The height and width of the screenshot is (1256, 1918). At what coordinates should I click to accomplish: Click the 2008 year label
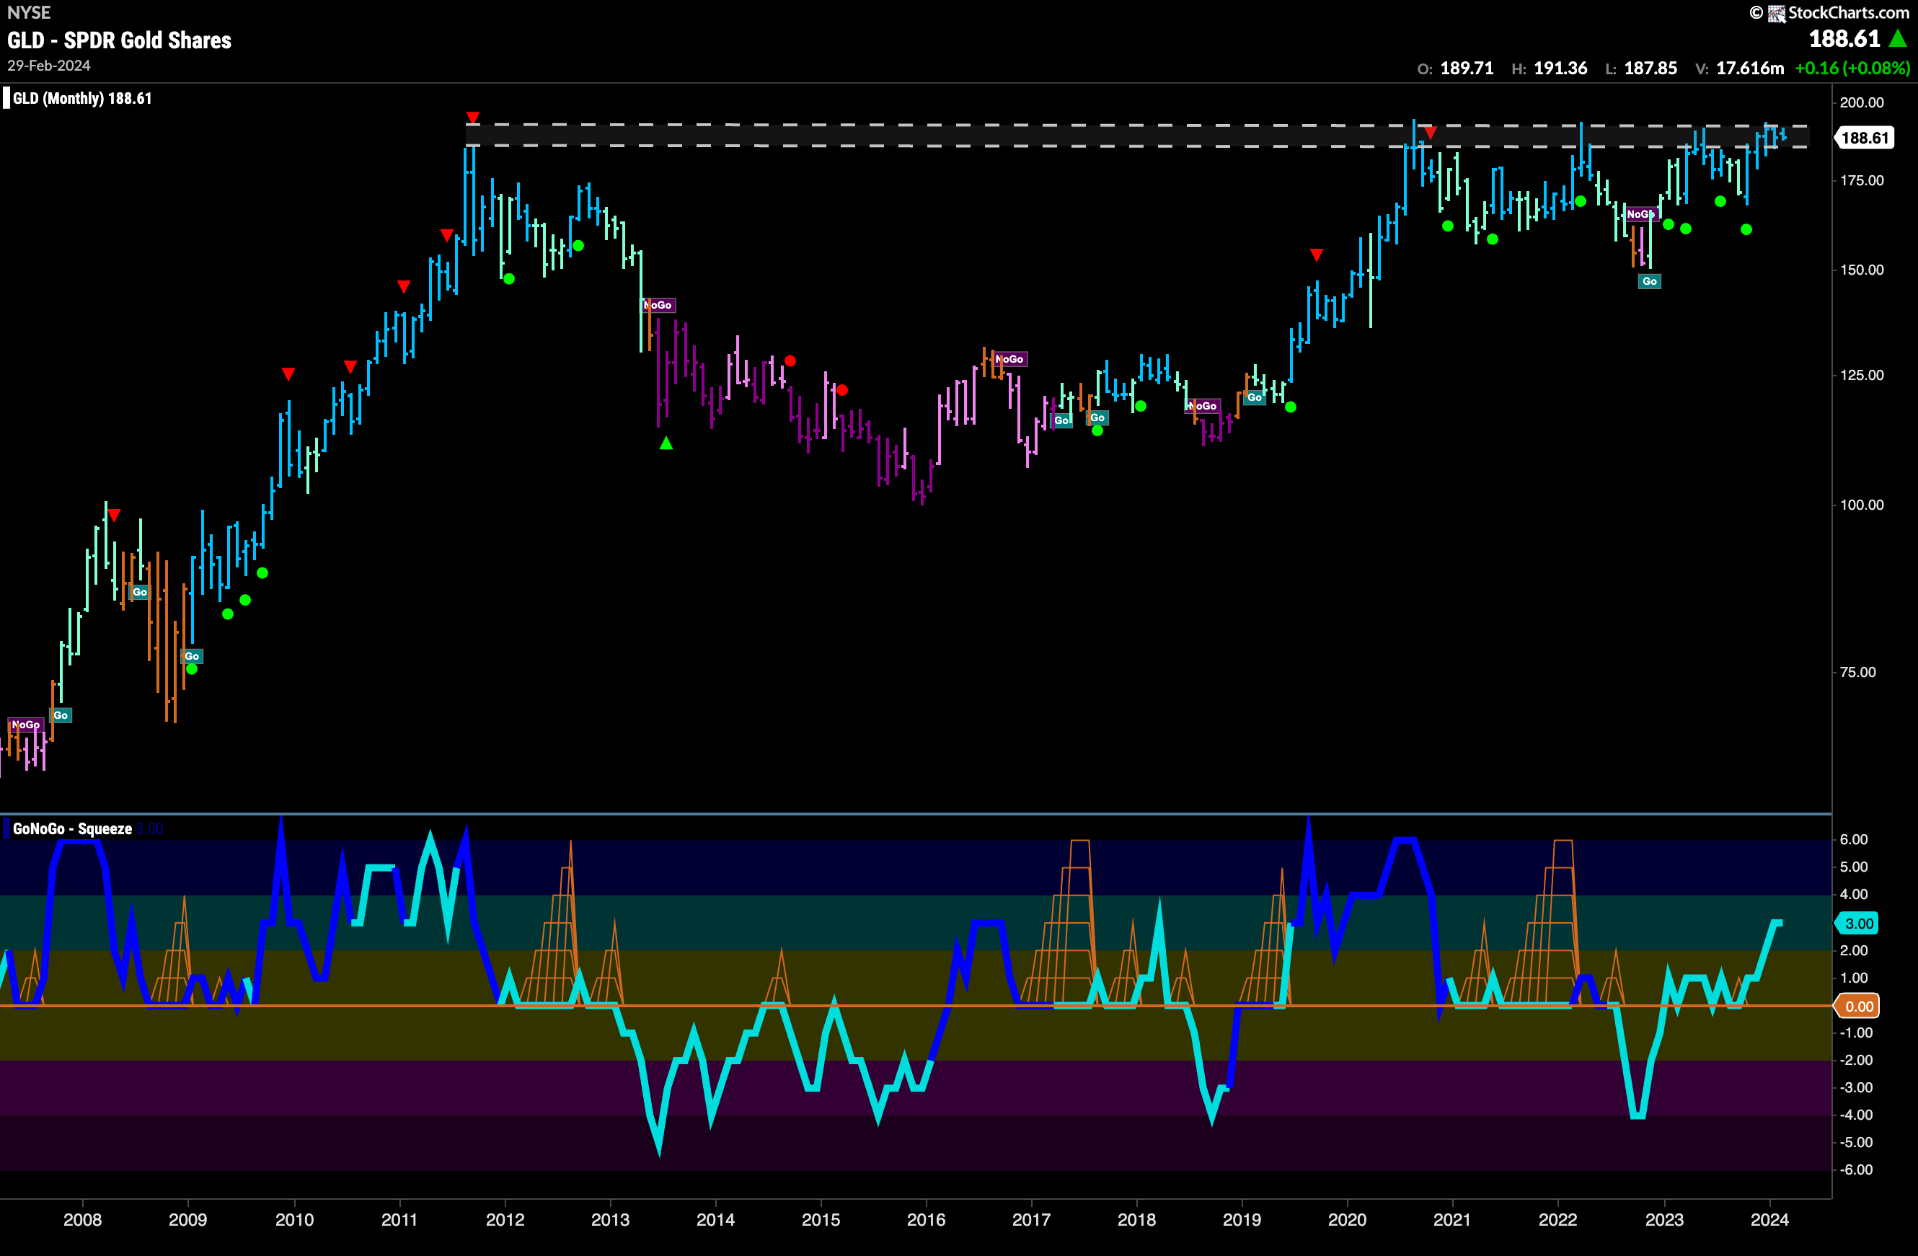82,1220
